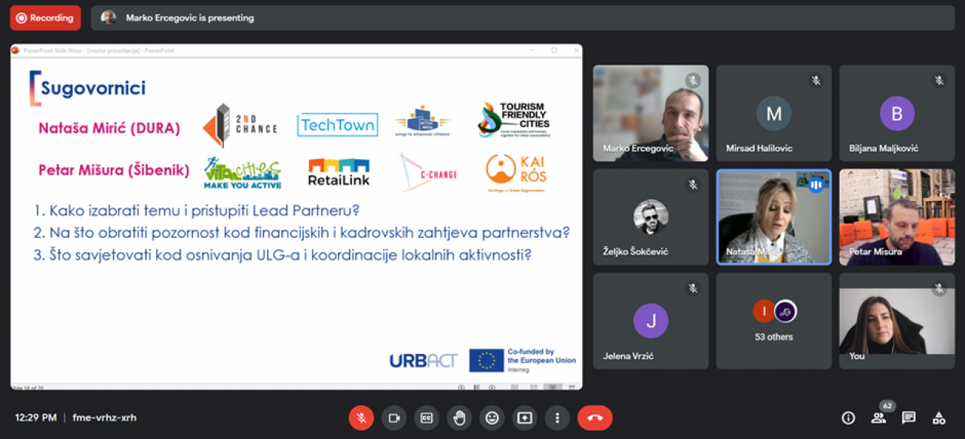Image resolution: width=965 pixels, height=439 pixels.
Task: Click the Vital Cities logo
Action: pos(242,174)
